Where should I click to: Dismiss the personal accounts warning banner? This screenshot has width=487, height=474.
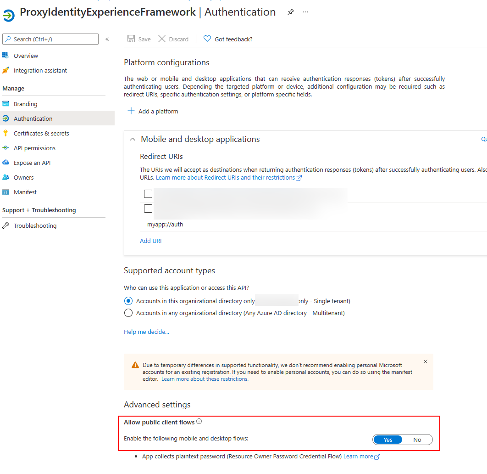tap(426, 361)
